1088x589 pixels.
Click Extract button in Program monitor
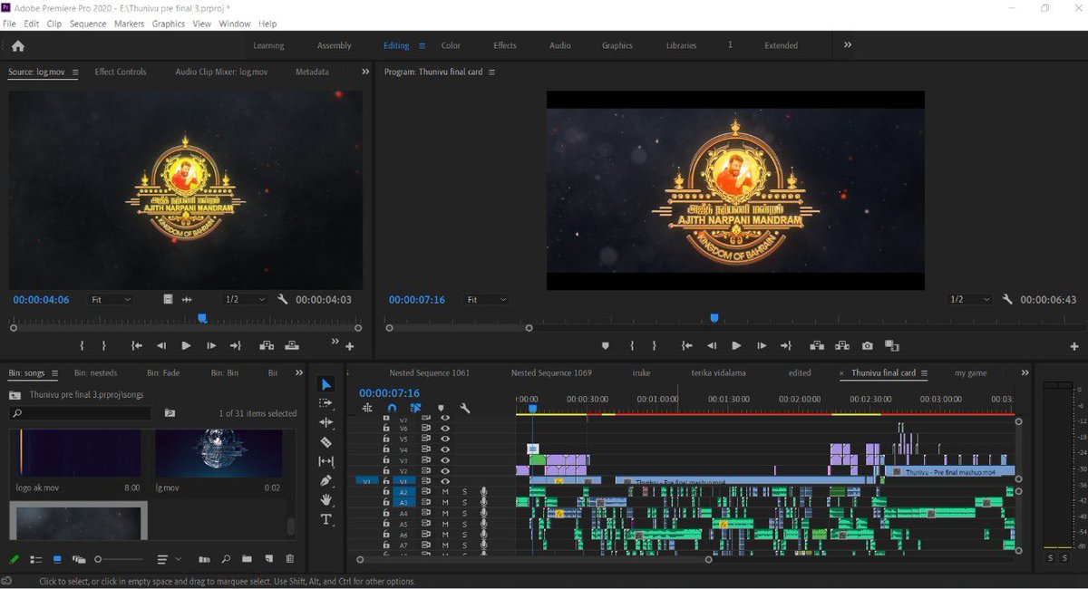coord(842,345)
